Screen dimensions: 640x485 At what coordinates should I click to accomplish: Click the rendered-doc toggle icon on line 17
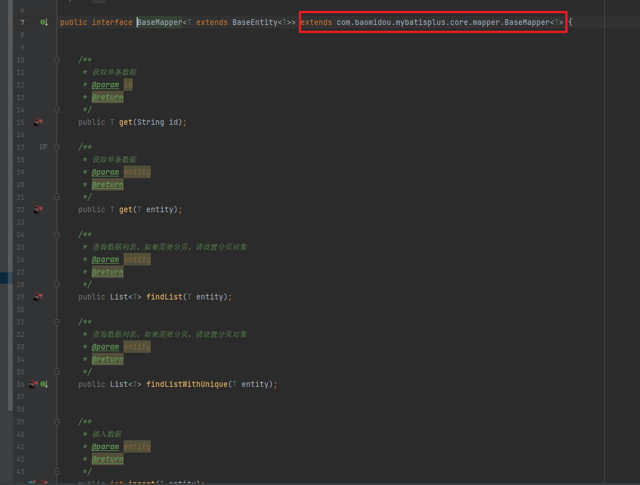point(44,147)
